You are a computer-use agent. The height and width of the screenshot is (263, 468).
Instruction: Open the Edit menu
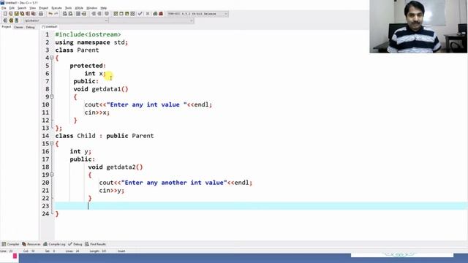(12, 8)
